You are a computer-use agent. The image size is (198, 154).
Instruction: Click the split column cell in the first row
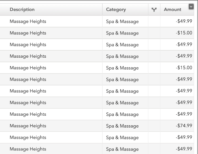click(154, 22)
